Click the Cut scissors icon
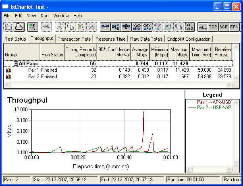The image size is (243, 186). 60,27
